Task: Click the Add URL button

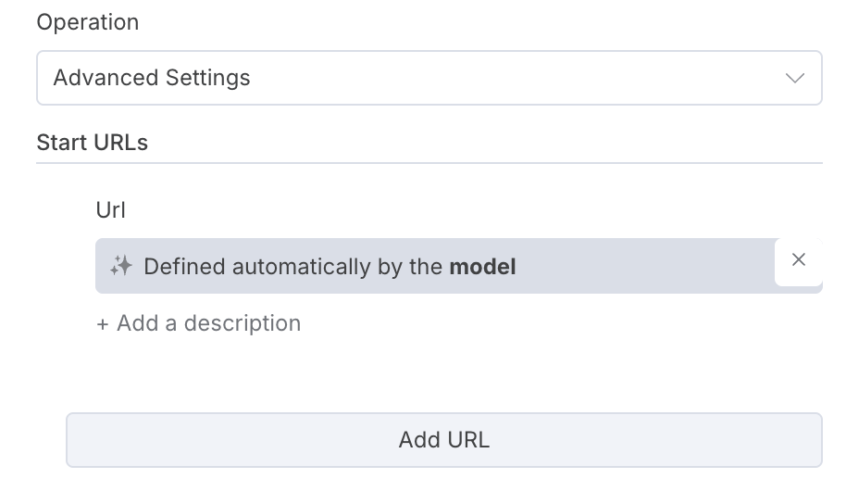Action: [443, 439]
